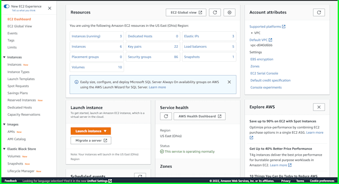Open Default credit specification setting

[x=270, y=80]
